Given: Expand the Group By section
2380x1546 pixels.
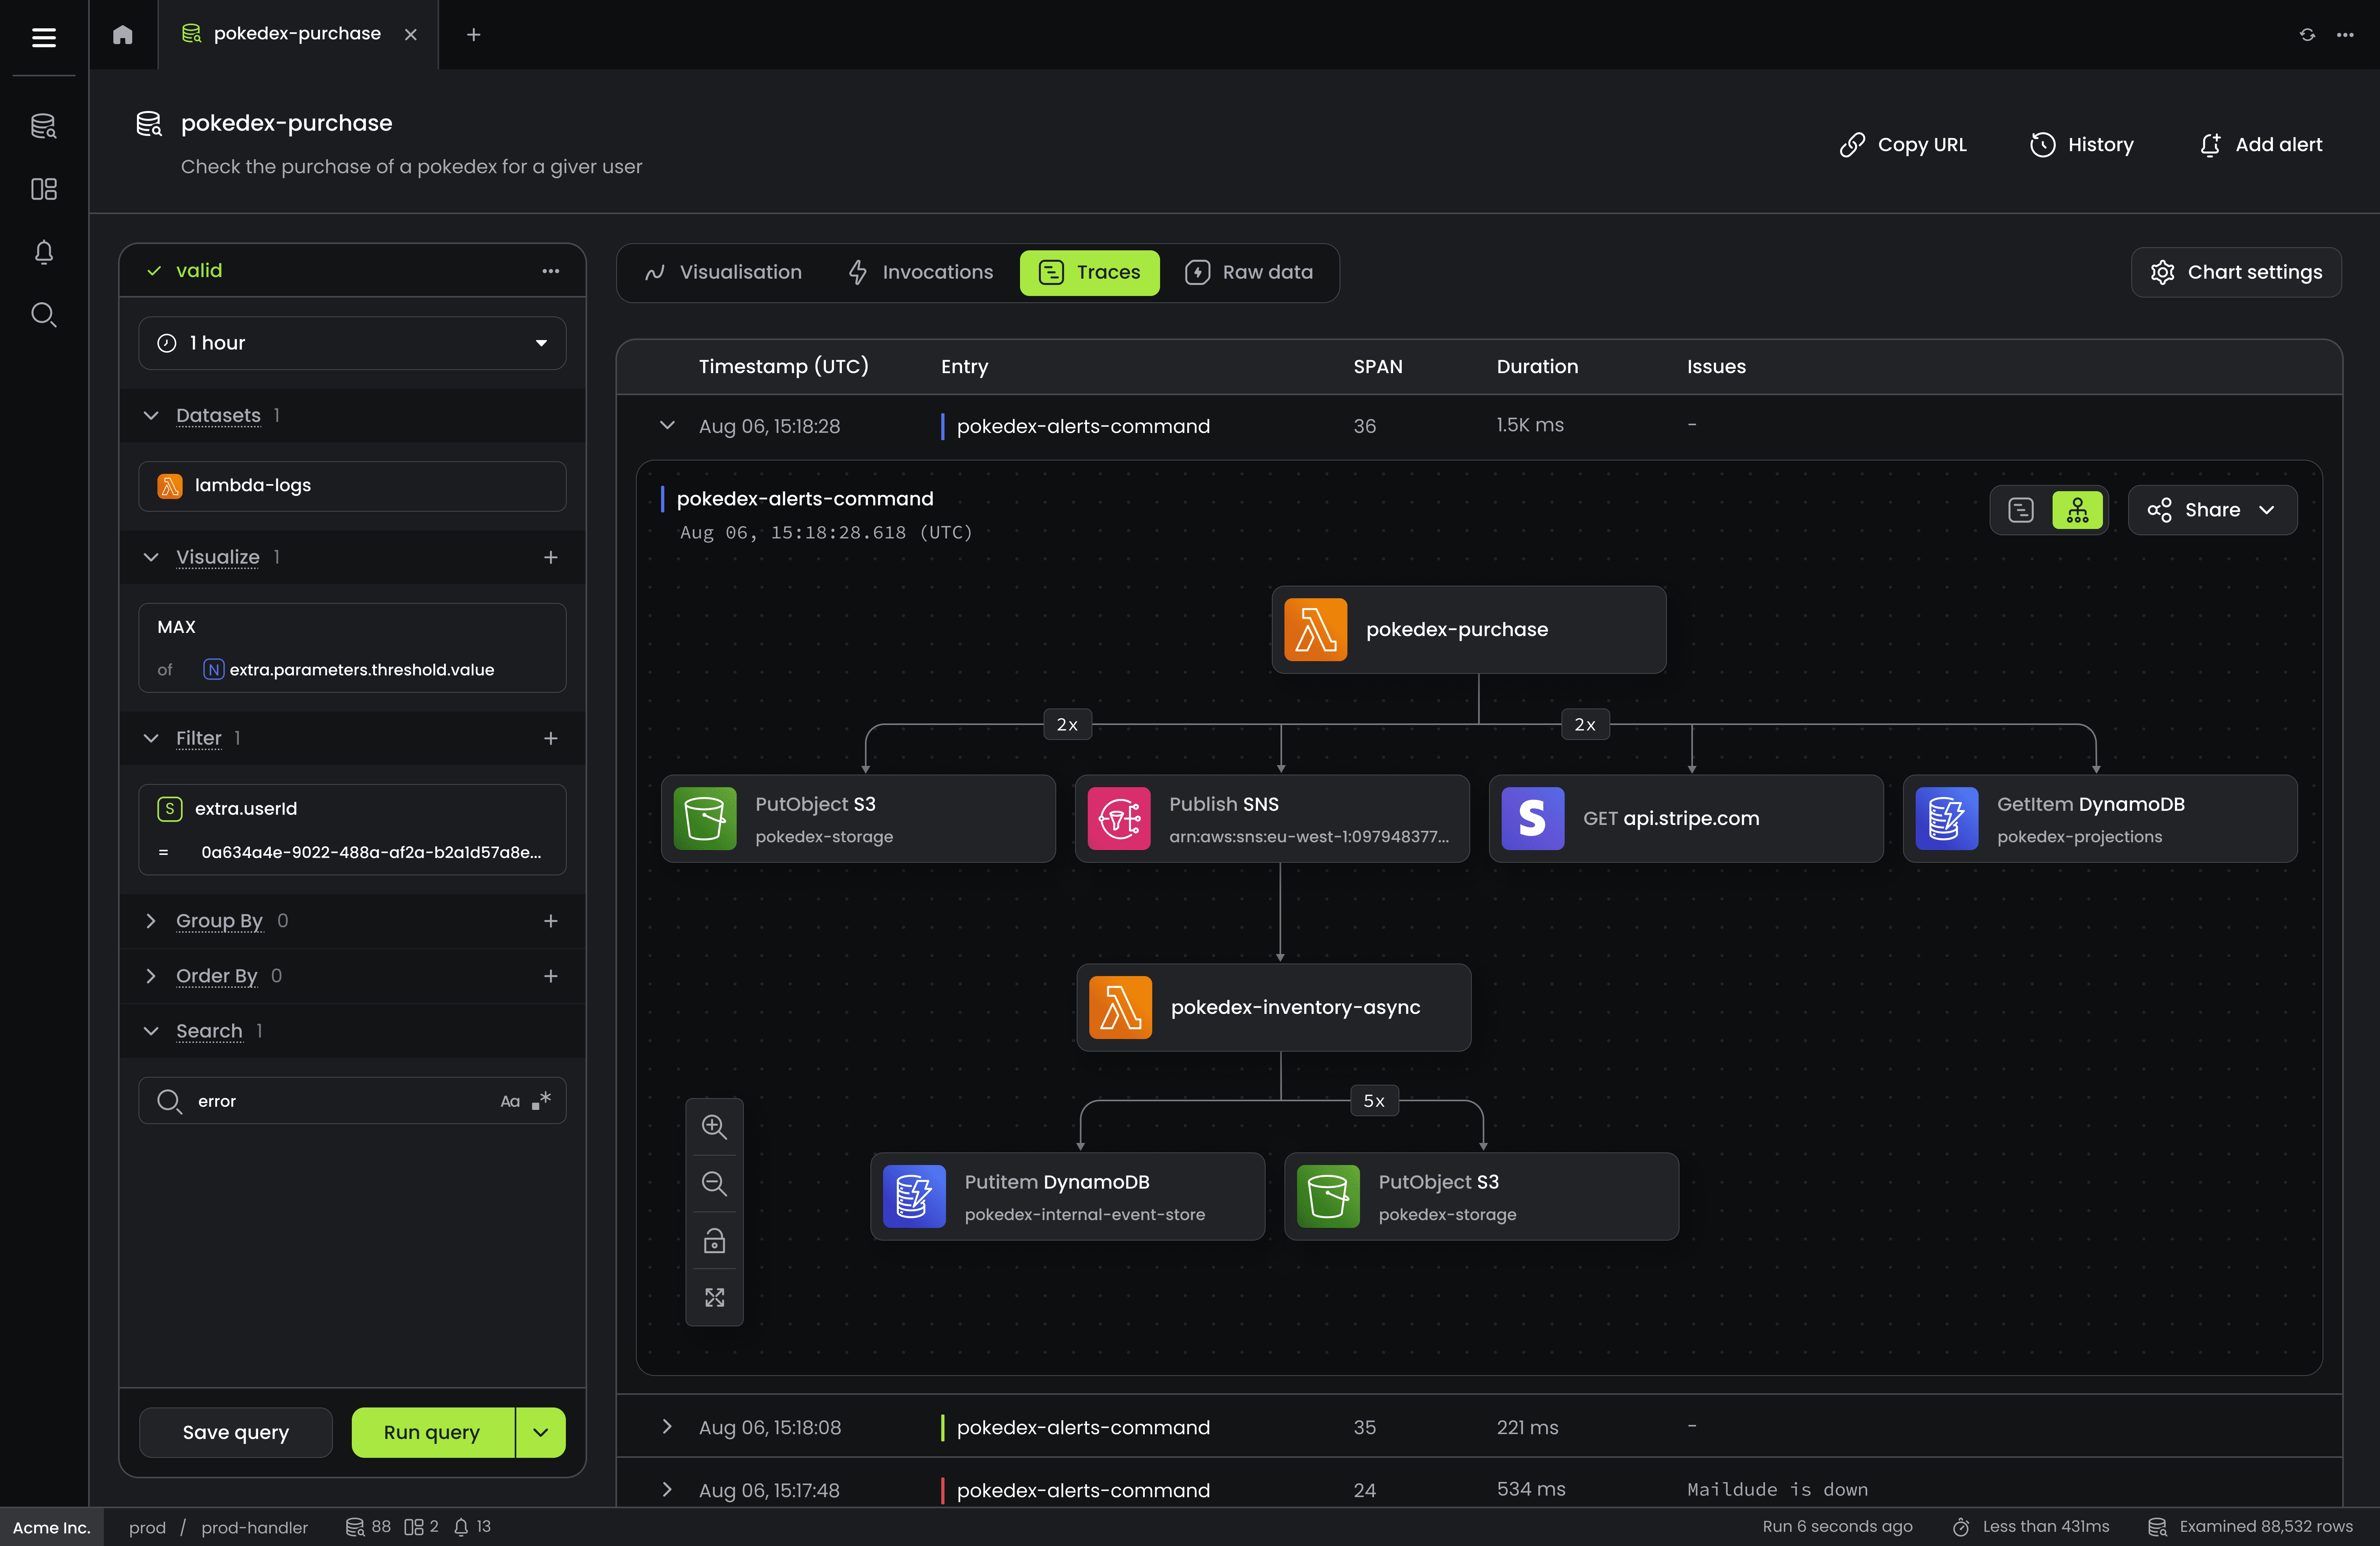Looking at the screenshot, I should [x=151, y=920].
